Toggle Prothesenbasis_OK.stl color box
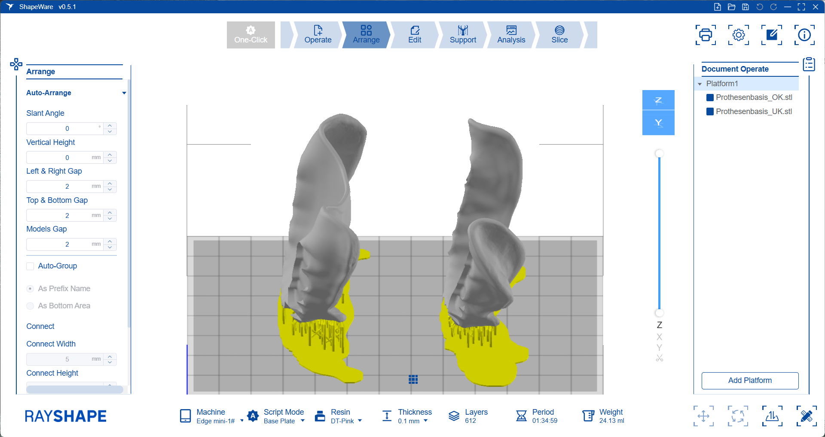 pyautogui.click(x=710, y=97)
